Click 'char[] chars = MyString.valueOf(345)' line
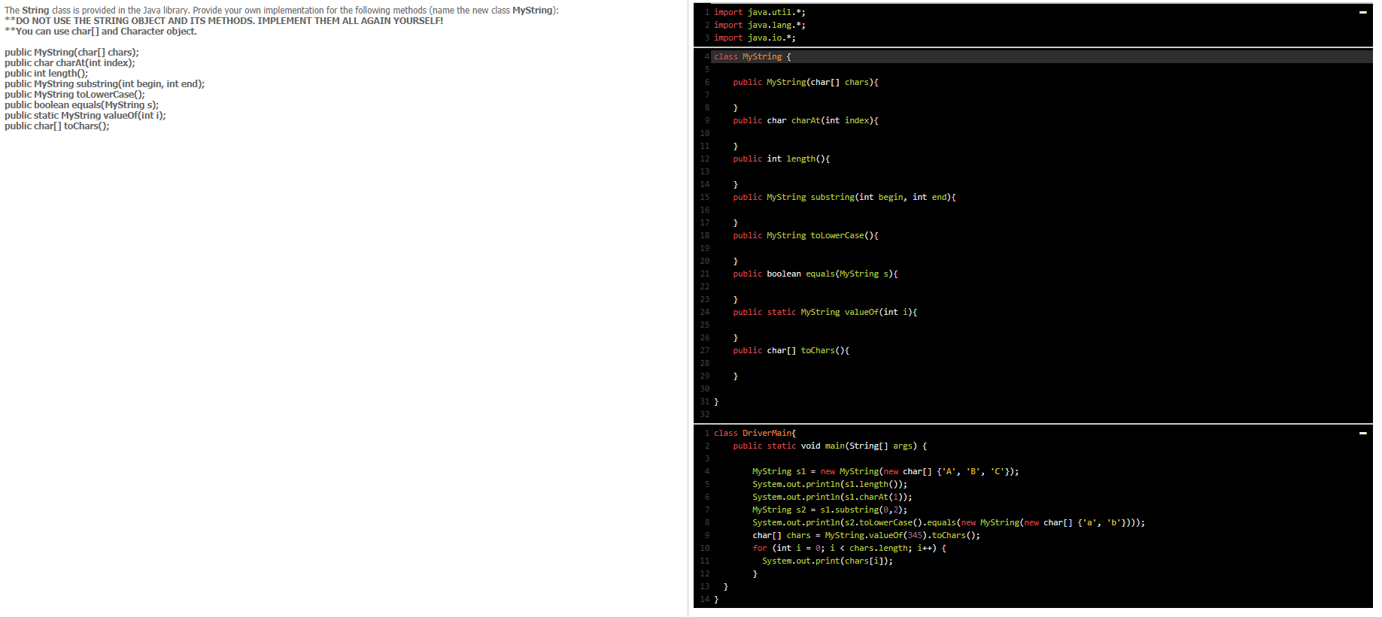This screenshot has height=617, width=1382. coord(866,535)
